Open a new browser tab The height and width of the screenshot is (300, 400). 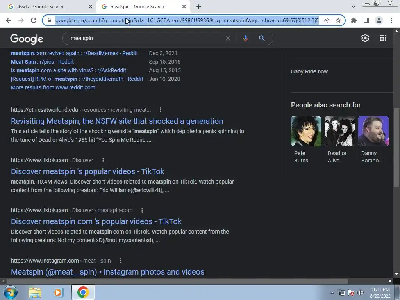(x=199, y=7)
